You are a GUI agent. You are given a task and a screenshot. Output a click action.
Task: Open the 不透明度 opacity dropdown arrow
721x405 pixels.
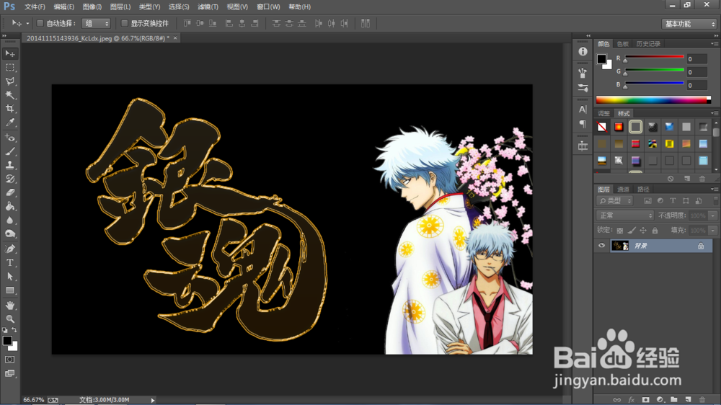pos(713,215)
